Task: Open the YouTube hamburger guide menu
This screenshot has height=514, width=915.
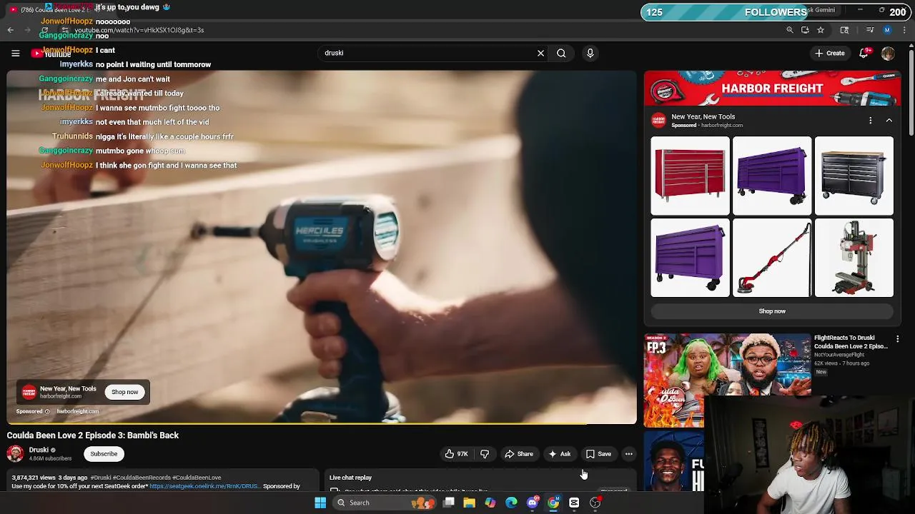Action: tap(15, 53)
